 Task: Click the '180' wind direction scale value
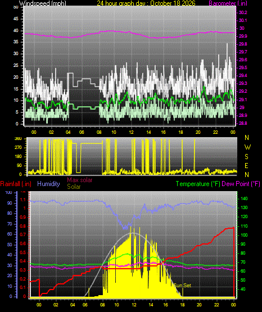[18, 156]
